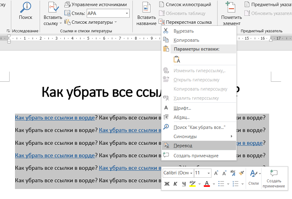Screen dimensions: 292x199
Task: Click the bullet list icon
Action: 221,184
